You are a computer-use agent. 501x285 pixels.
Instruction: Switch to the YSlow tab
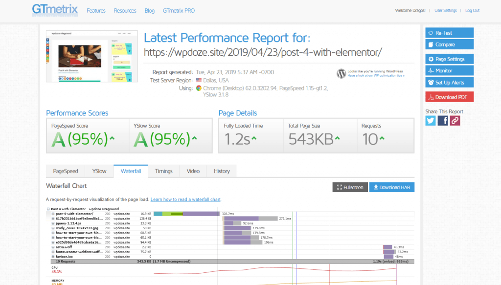click(99, 171)
